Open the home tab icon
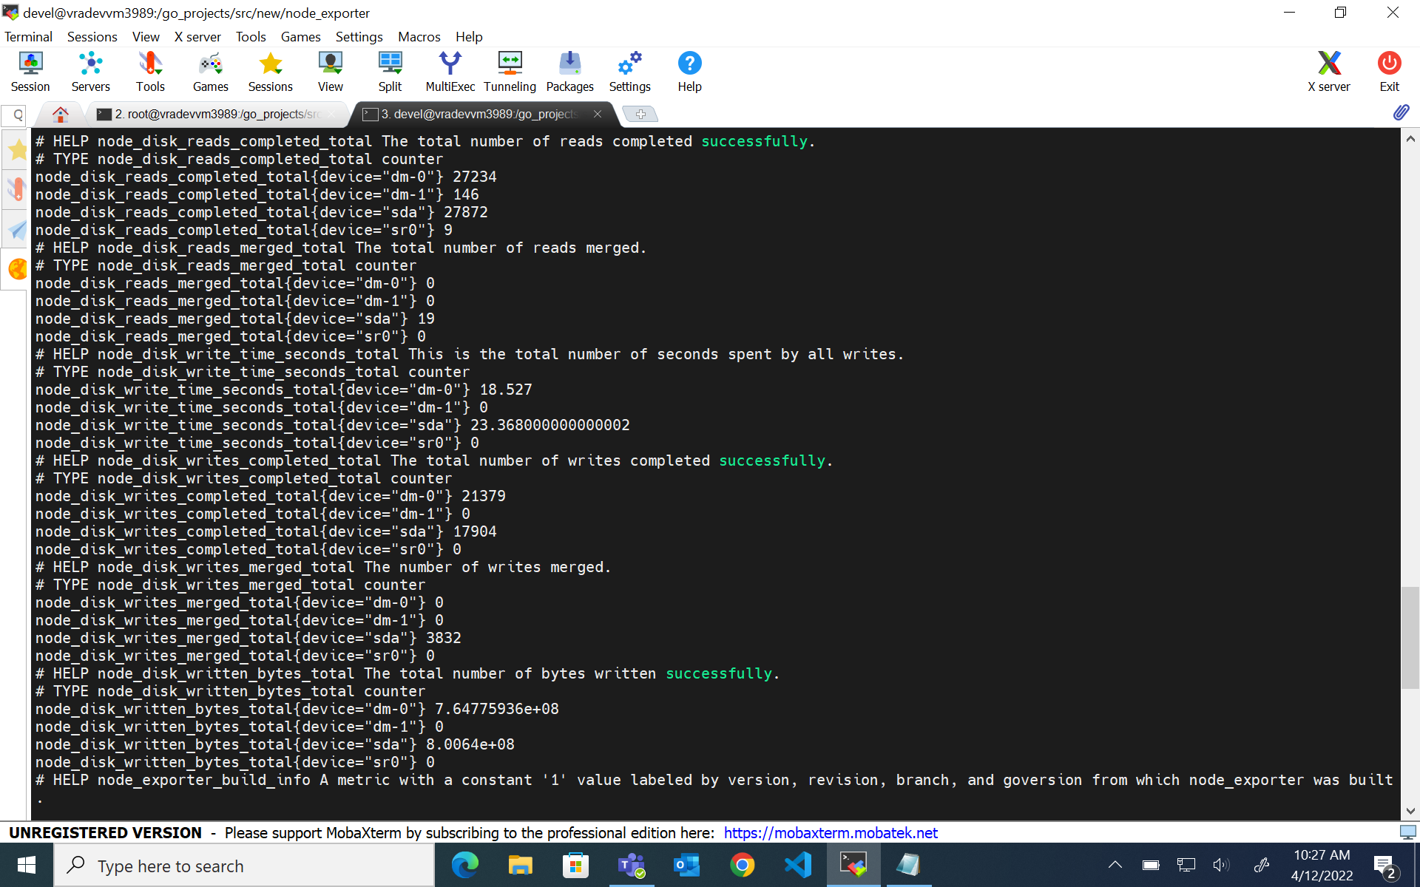Image resolution: width=1420 pixels, height=887 pixels. [61, 114]
